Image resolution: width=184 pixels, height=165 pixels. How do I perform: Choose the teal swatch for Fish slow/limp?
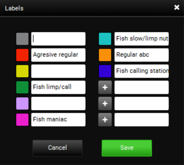pyautogui.click(x=105, y=39)
